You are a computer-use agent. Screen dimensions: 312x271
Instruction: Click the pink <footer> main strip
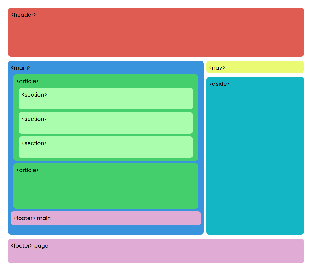[106, 218]
